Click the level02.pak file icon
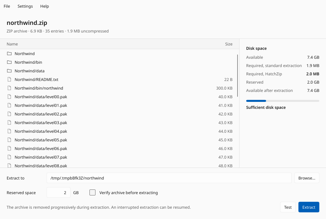Viewport: 326px width, 219px height. coord(9,114)
